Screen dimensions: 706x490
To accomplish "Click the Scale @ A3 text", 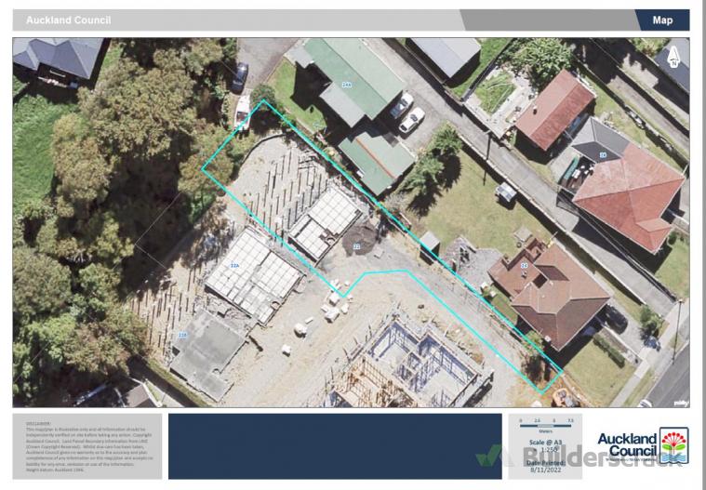I will pos(545,443).
